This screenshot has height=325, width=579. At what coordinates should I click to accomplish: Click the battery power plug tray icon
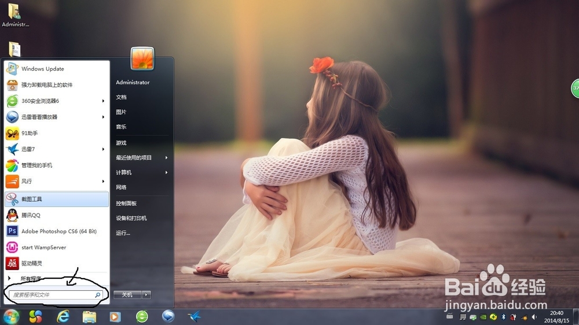click(x=513, y=317)
